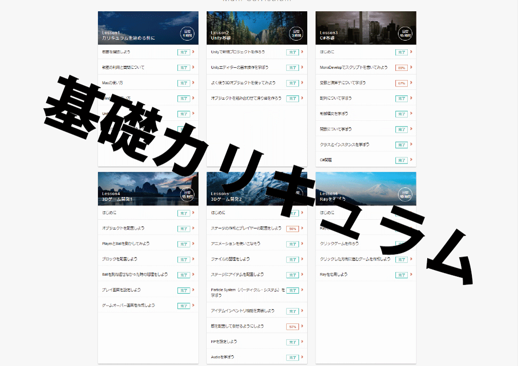Open the Lesson1 カリキュラムを始める前に header image
518x366 pixels.
[148, 28]
